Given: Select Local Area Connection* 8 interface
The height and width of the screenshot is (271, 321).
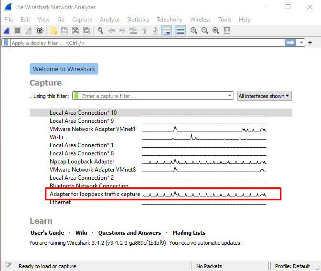Looking at the screenshot, I should 161,153.
